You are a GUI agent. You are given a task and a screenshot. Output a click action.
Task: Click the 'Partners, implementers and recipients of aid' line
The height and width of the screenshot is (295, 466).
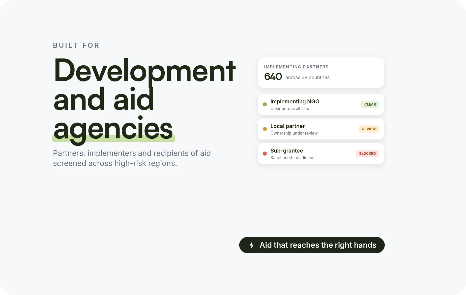(132, 153)
